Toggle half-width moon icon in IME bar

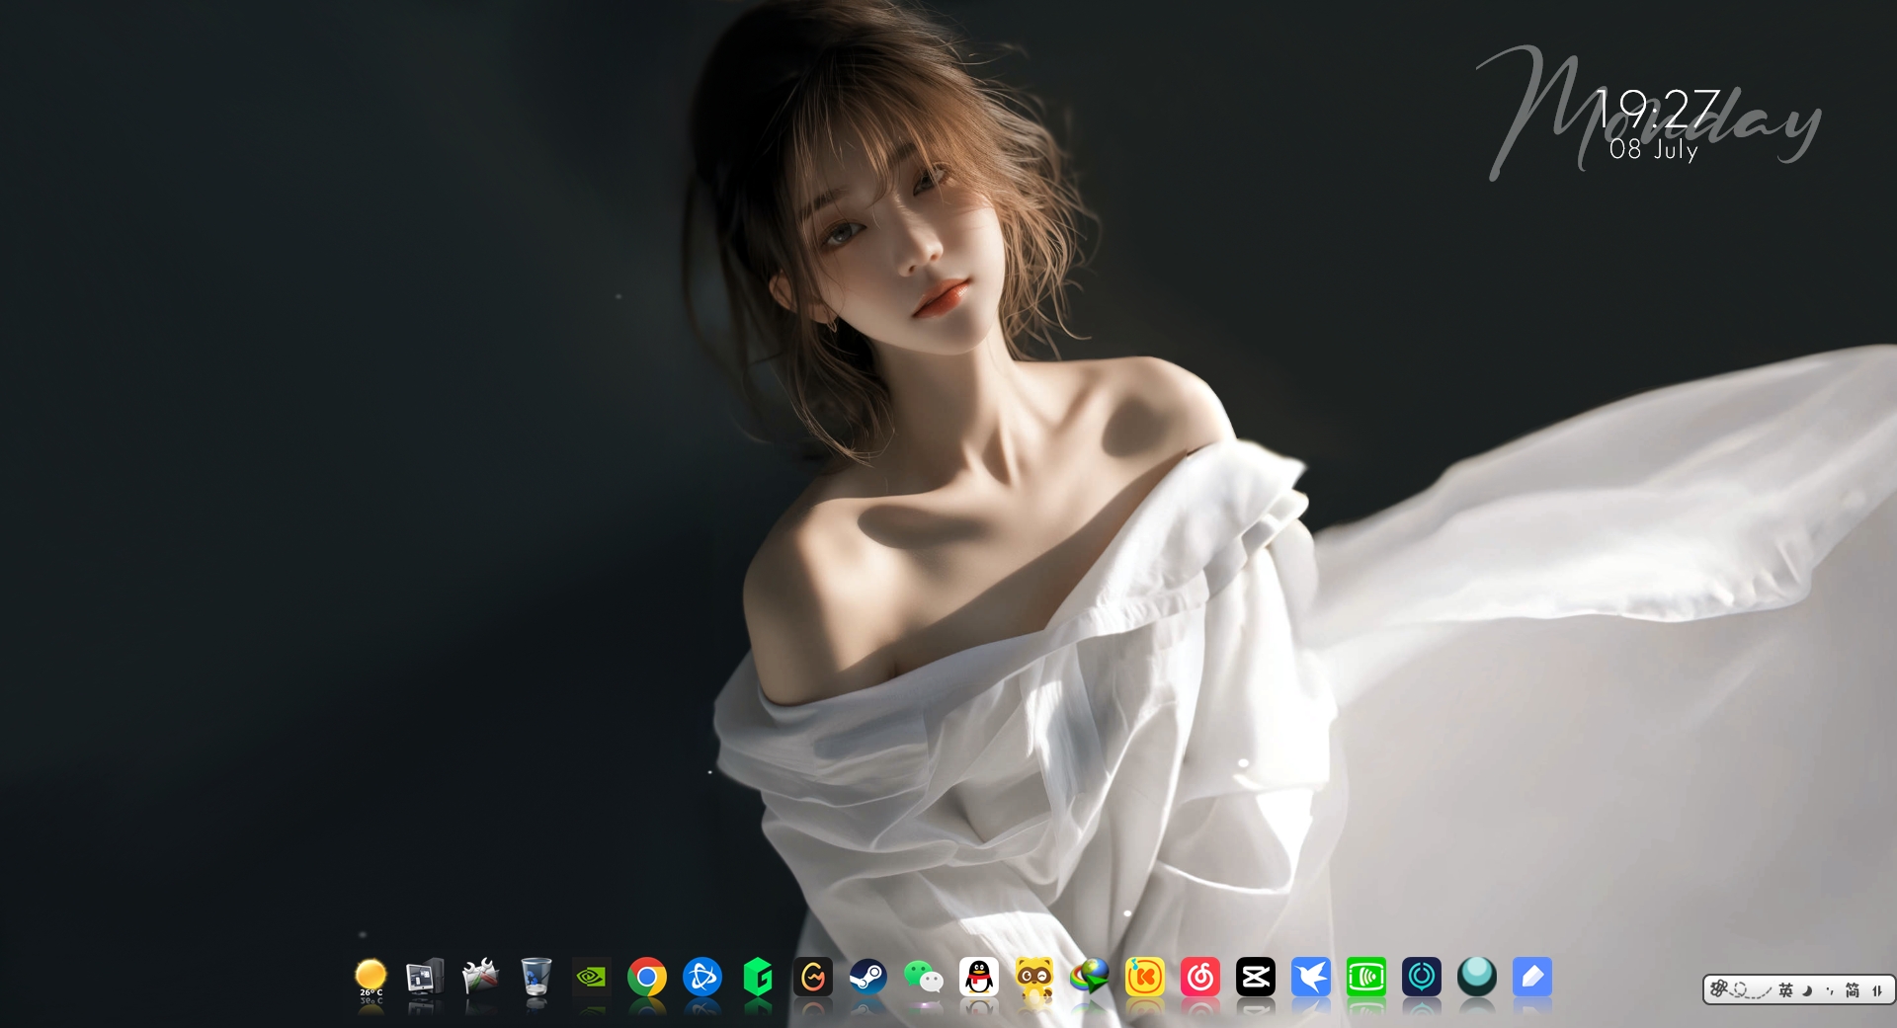tap(1808, 989)
